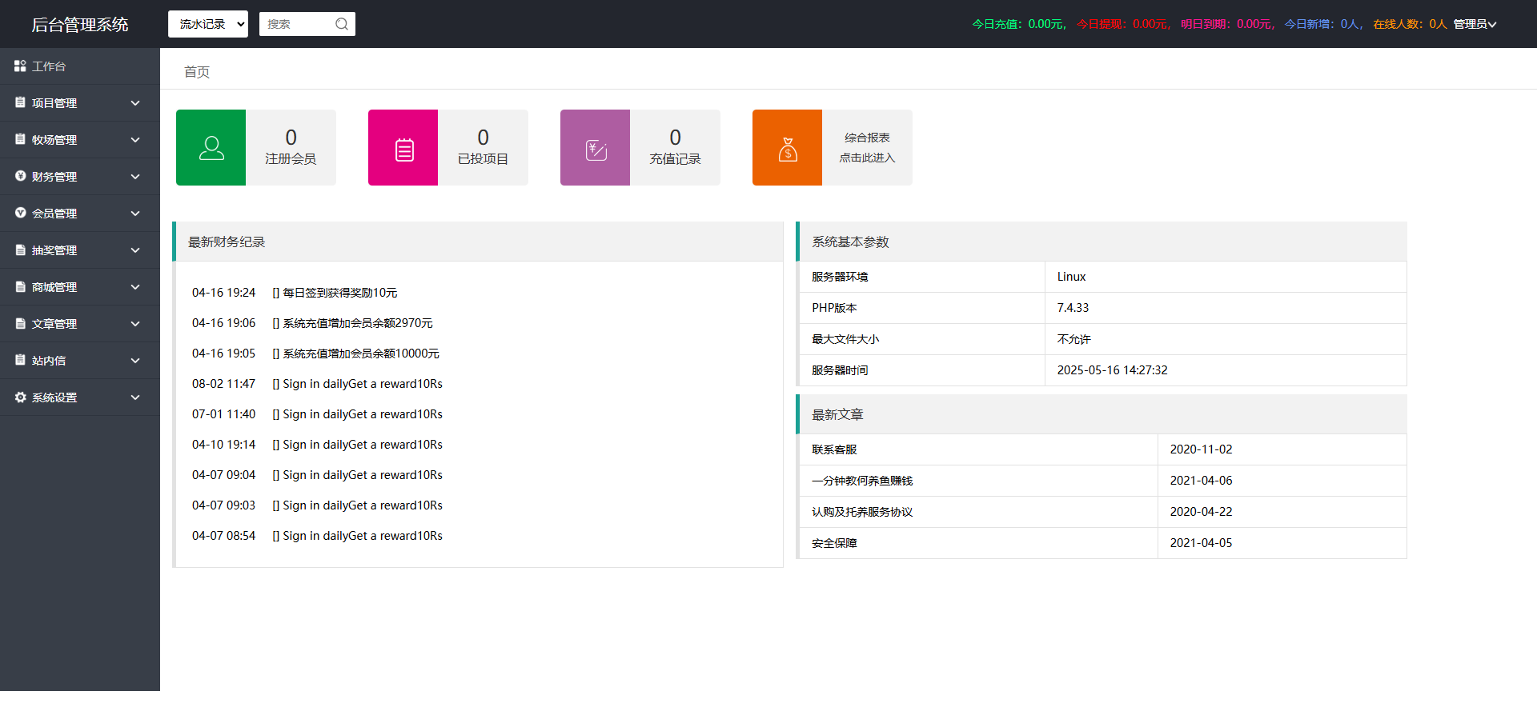This screenshot has width=1537, height=703.
Task: Select the 07-01 11:40 sign in record
Action: pos(317,414)
